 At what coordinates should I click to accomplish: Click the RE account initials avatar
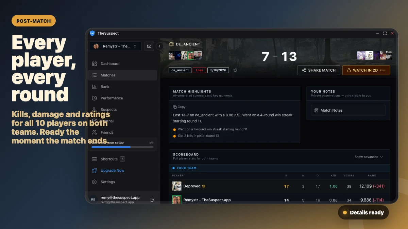pos(93,200)
